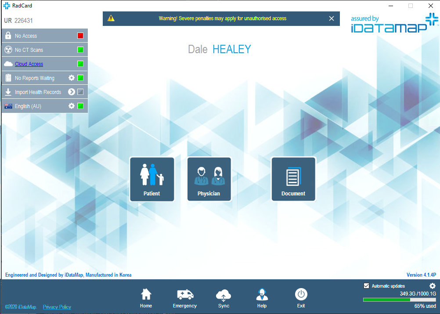The height and width of the screenshot is (314, 440).
Task: Open the Patient section tile
Action: click(152, 179)
